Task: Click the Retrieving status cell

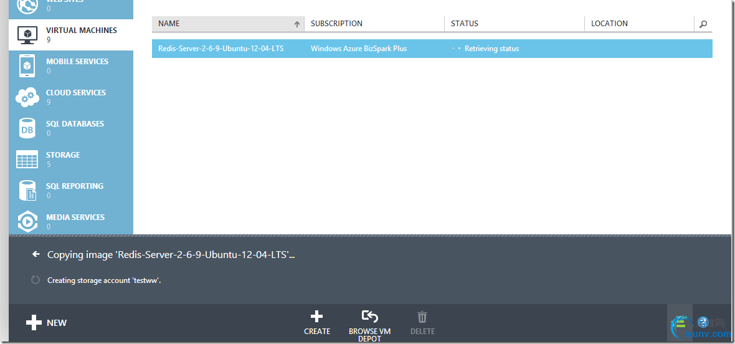Action: click(491, 49)
